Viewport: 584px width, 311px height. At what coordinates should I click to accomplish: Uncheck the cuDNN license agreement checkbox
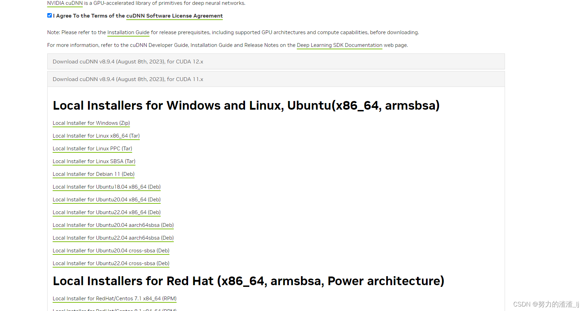coord(49,16)
